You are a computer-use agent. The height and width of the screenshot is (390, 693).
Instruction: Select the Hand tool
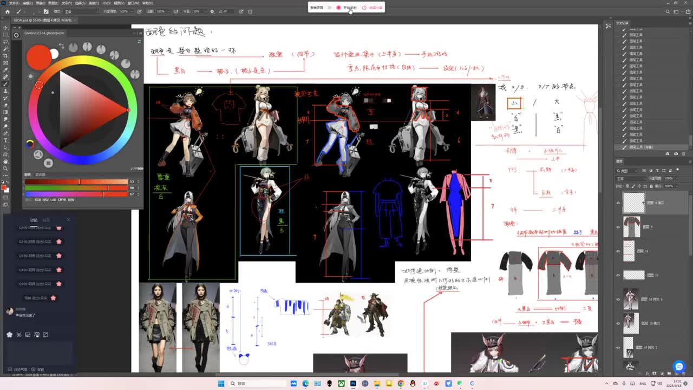click(5, 161)
